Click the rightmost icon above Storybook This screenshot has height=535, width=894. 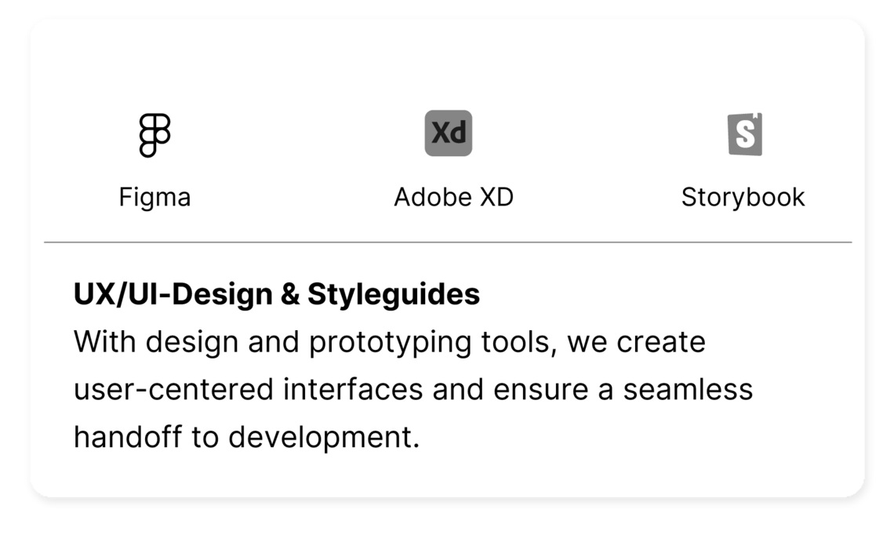[743, 133]
